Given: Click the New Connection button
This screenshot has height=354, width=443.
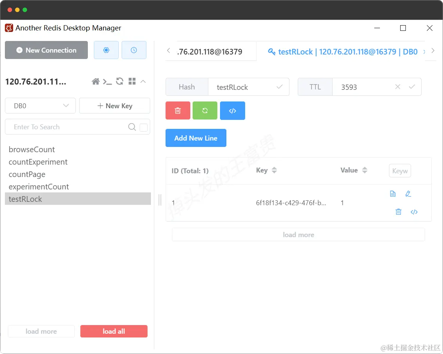Looking at the screenshot, I should 46,50.
